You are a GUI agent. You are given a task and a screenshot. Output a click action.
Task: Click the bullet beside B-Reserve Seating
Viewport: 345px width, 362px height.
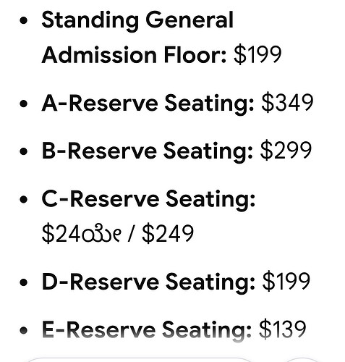(x=23, y=151)
